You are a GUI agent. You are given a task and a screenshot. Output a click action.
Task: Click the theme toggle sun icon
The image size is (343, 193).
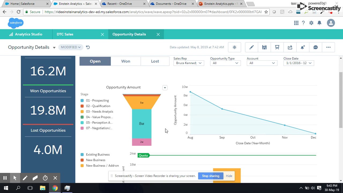234,47
